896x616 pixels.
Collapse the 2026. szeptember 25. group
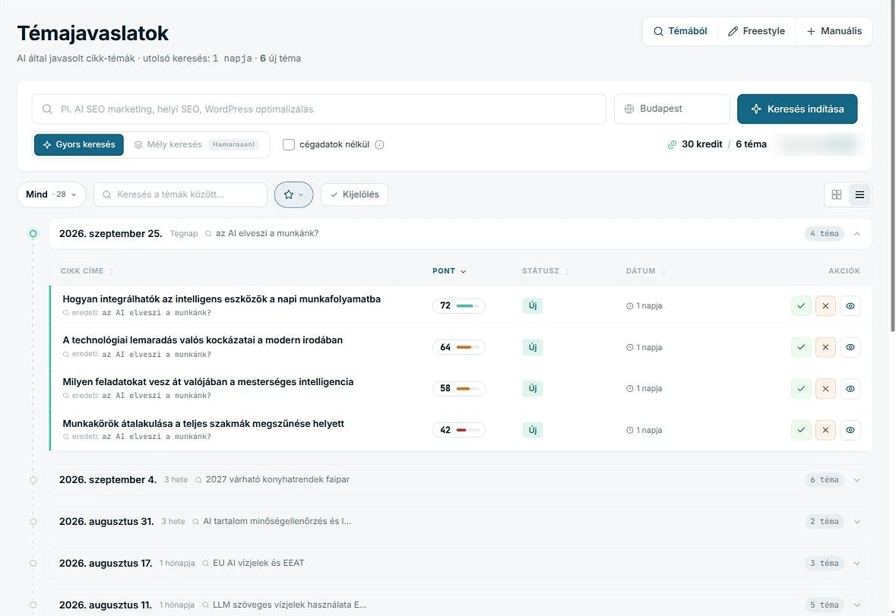coord(856,233)
